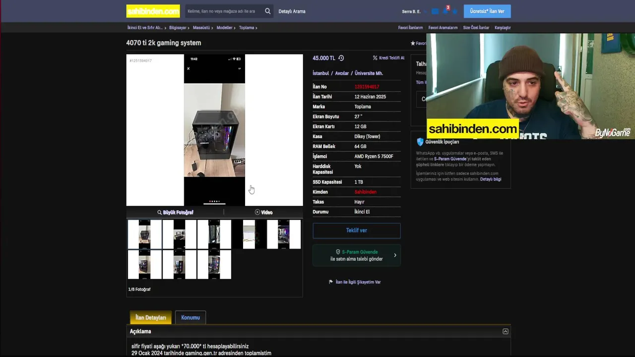Click S-Param Güvende link in security tips text
Viewport: 635px width, 357px height.
pyautogui.click(x=450, y=159)
